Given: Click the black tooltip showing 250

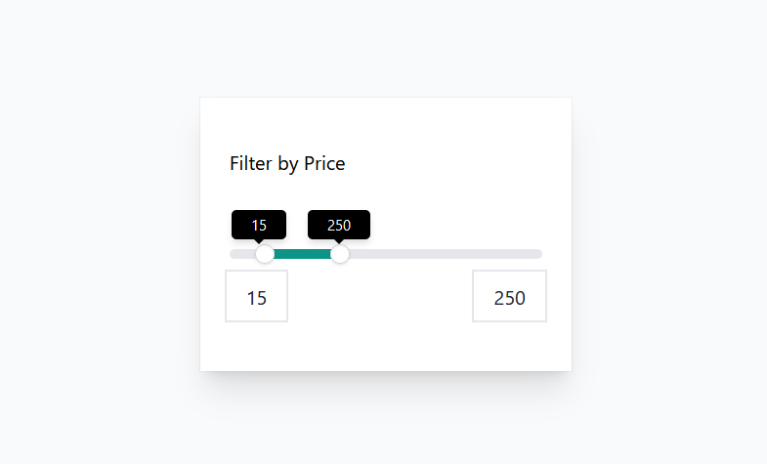Looking at the screenshot, I should pos(339,225).
